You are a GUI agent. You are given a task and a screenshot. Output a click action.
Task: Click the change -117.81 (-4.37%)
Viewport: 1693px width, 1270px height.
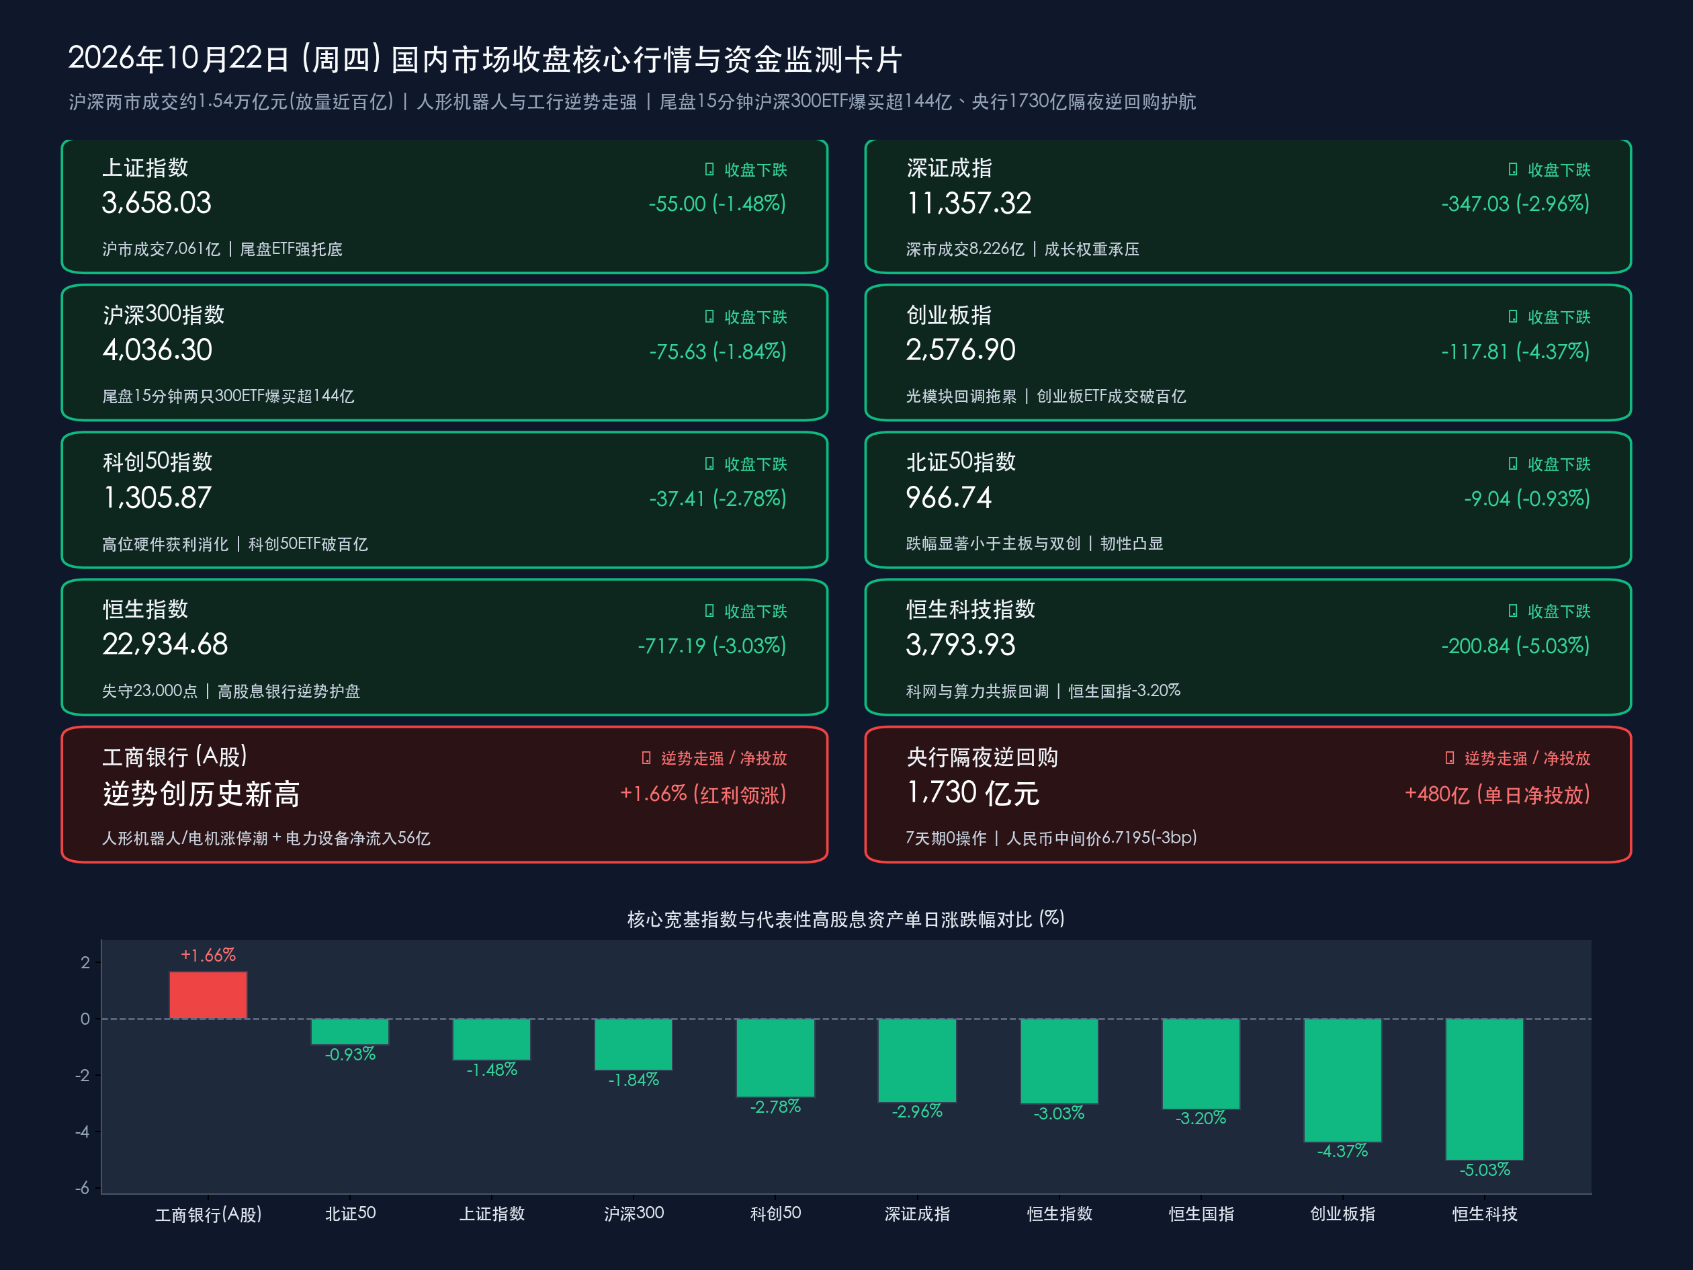click(x=1516, y=351)
